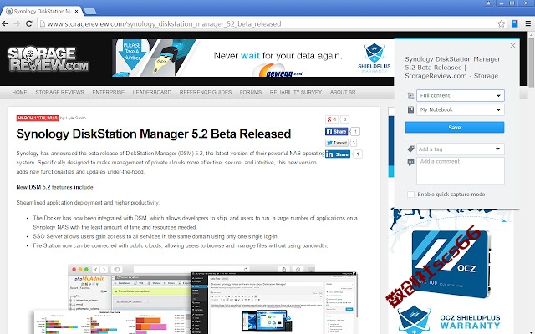Close the clipper popup panel
Screen dimensions: 535x334
coord(512,45)
